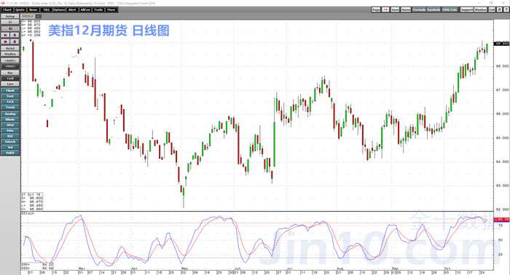Switch chart type to Bar
The height and width of the screenshot is (275, 510).
(x=10, y=73)
